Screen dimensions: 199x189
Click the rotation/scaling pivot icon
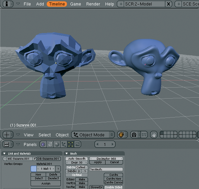coord(134,135)
